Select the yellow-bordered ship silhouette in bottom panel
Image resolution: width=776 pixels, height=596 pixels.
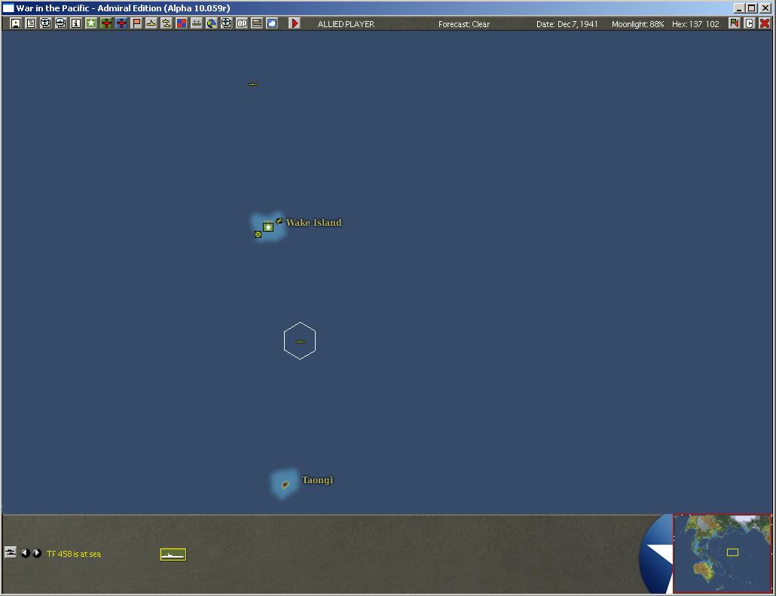173,555
